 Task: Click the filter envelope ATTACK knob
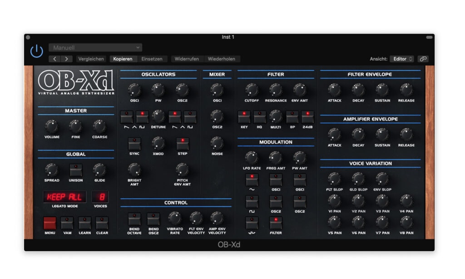tap(335, 90)
